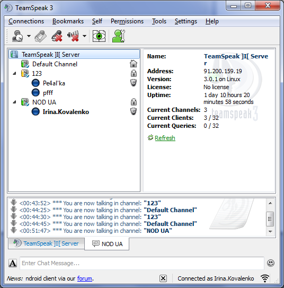Follow the forum link in the news ticker

pyautogui.click(x=85, y=278)
